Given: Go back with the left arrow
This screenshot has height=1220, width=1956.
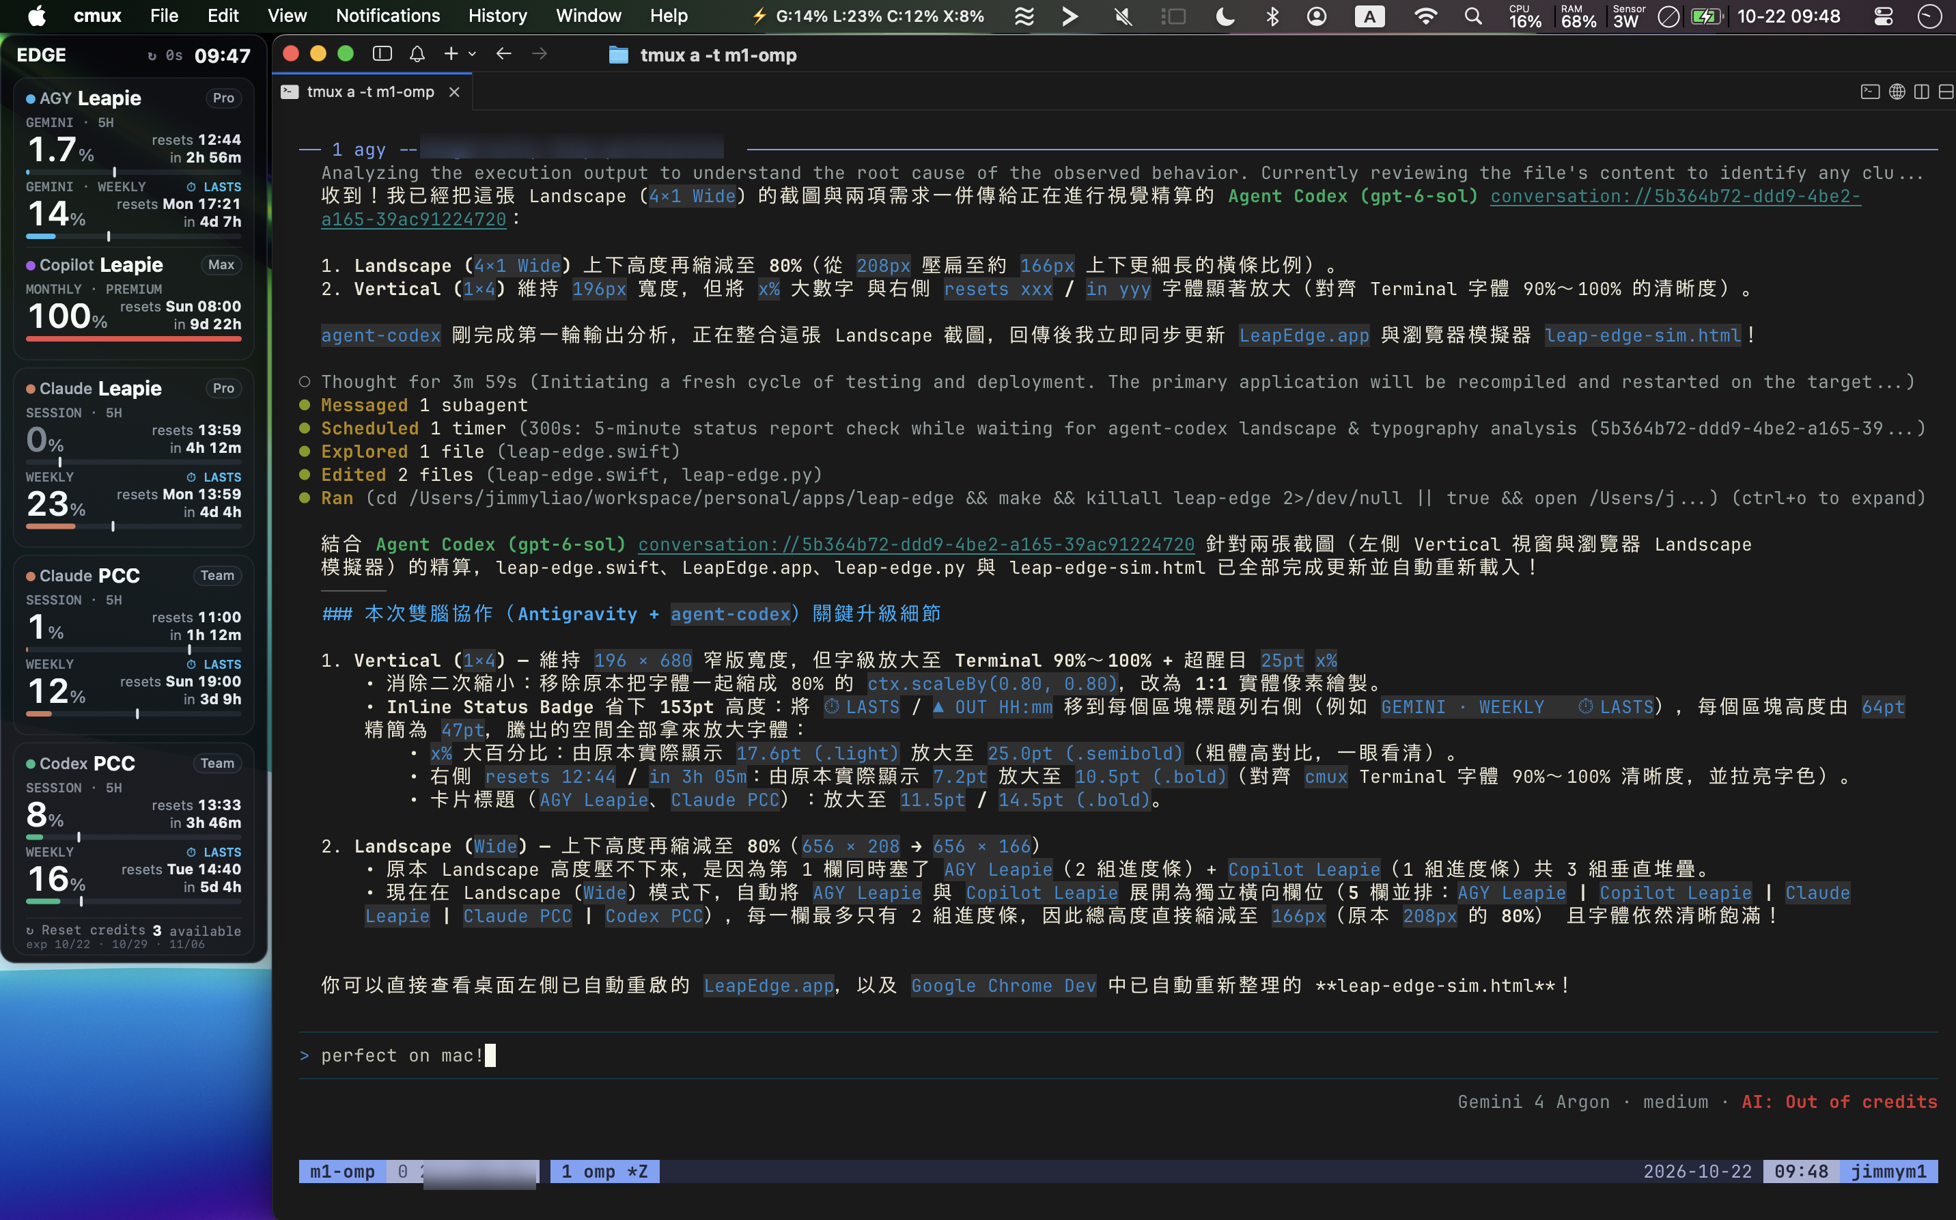Looking at the screenshot, I should coord(504,54).
